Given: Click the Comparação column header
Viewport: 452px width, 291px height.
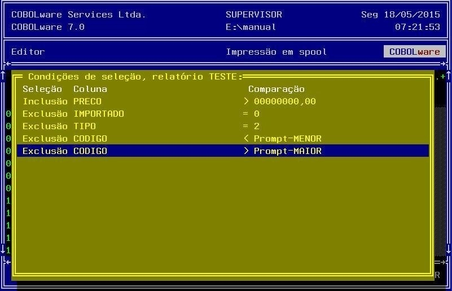Looking at the screenshot, I should click(x=277, y=89).
